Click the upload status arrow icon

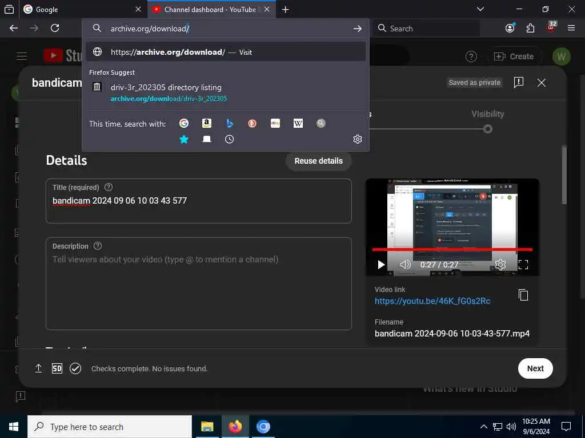tap(38, 368)
